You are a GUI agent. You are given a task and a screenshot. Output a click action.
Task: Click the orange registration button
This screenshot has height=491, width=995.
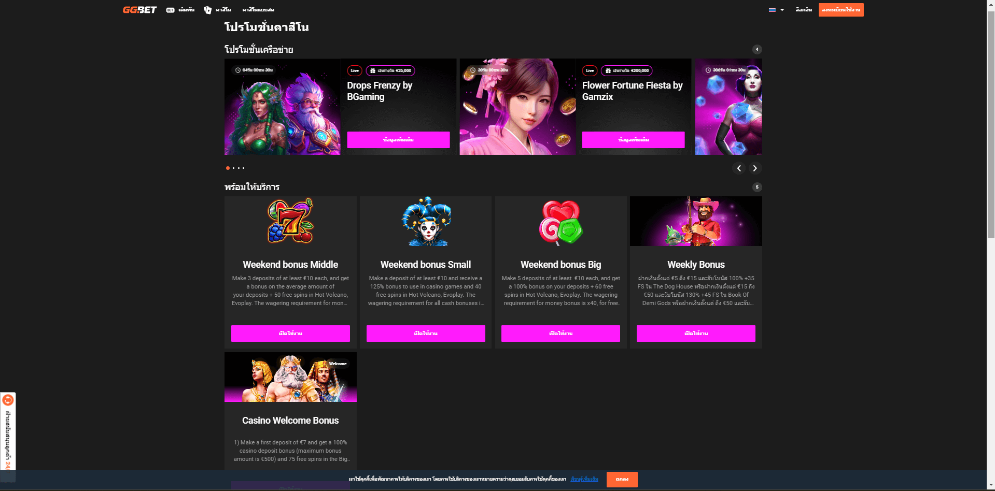pyautogui.click(x=841, y=10)
